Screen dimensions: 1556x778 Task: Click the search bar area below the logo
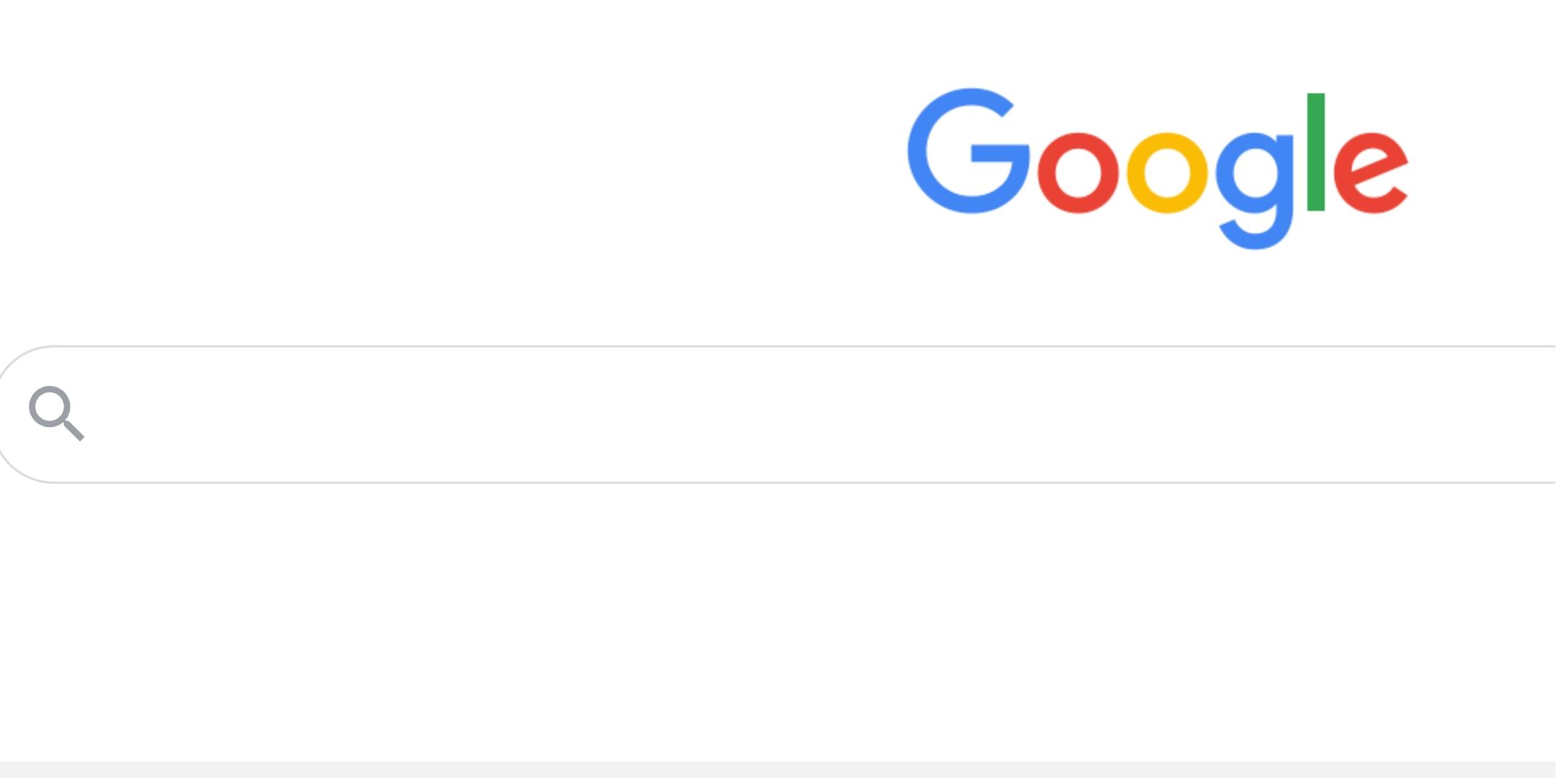pyautogui.click(x=777, y=414)
